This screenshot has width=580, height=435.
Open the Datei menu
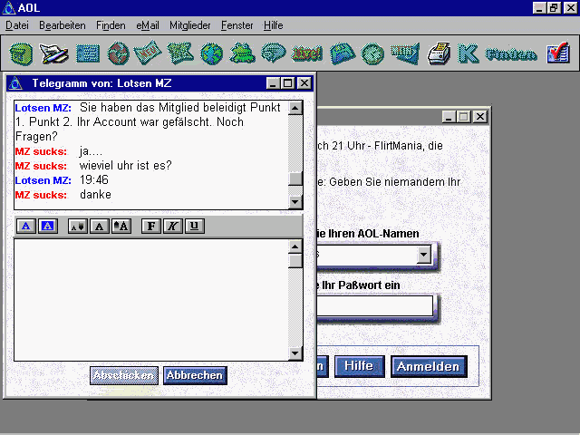coord(17,25)
